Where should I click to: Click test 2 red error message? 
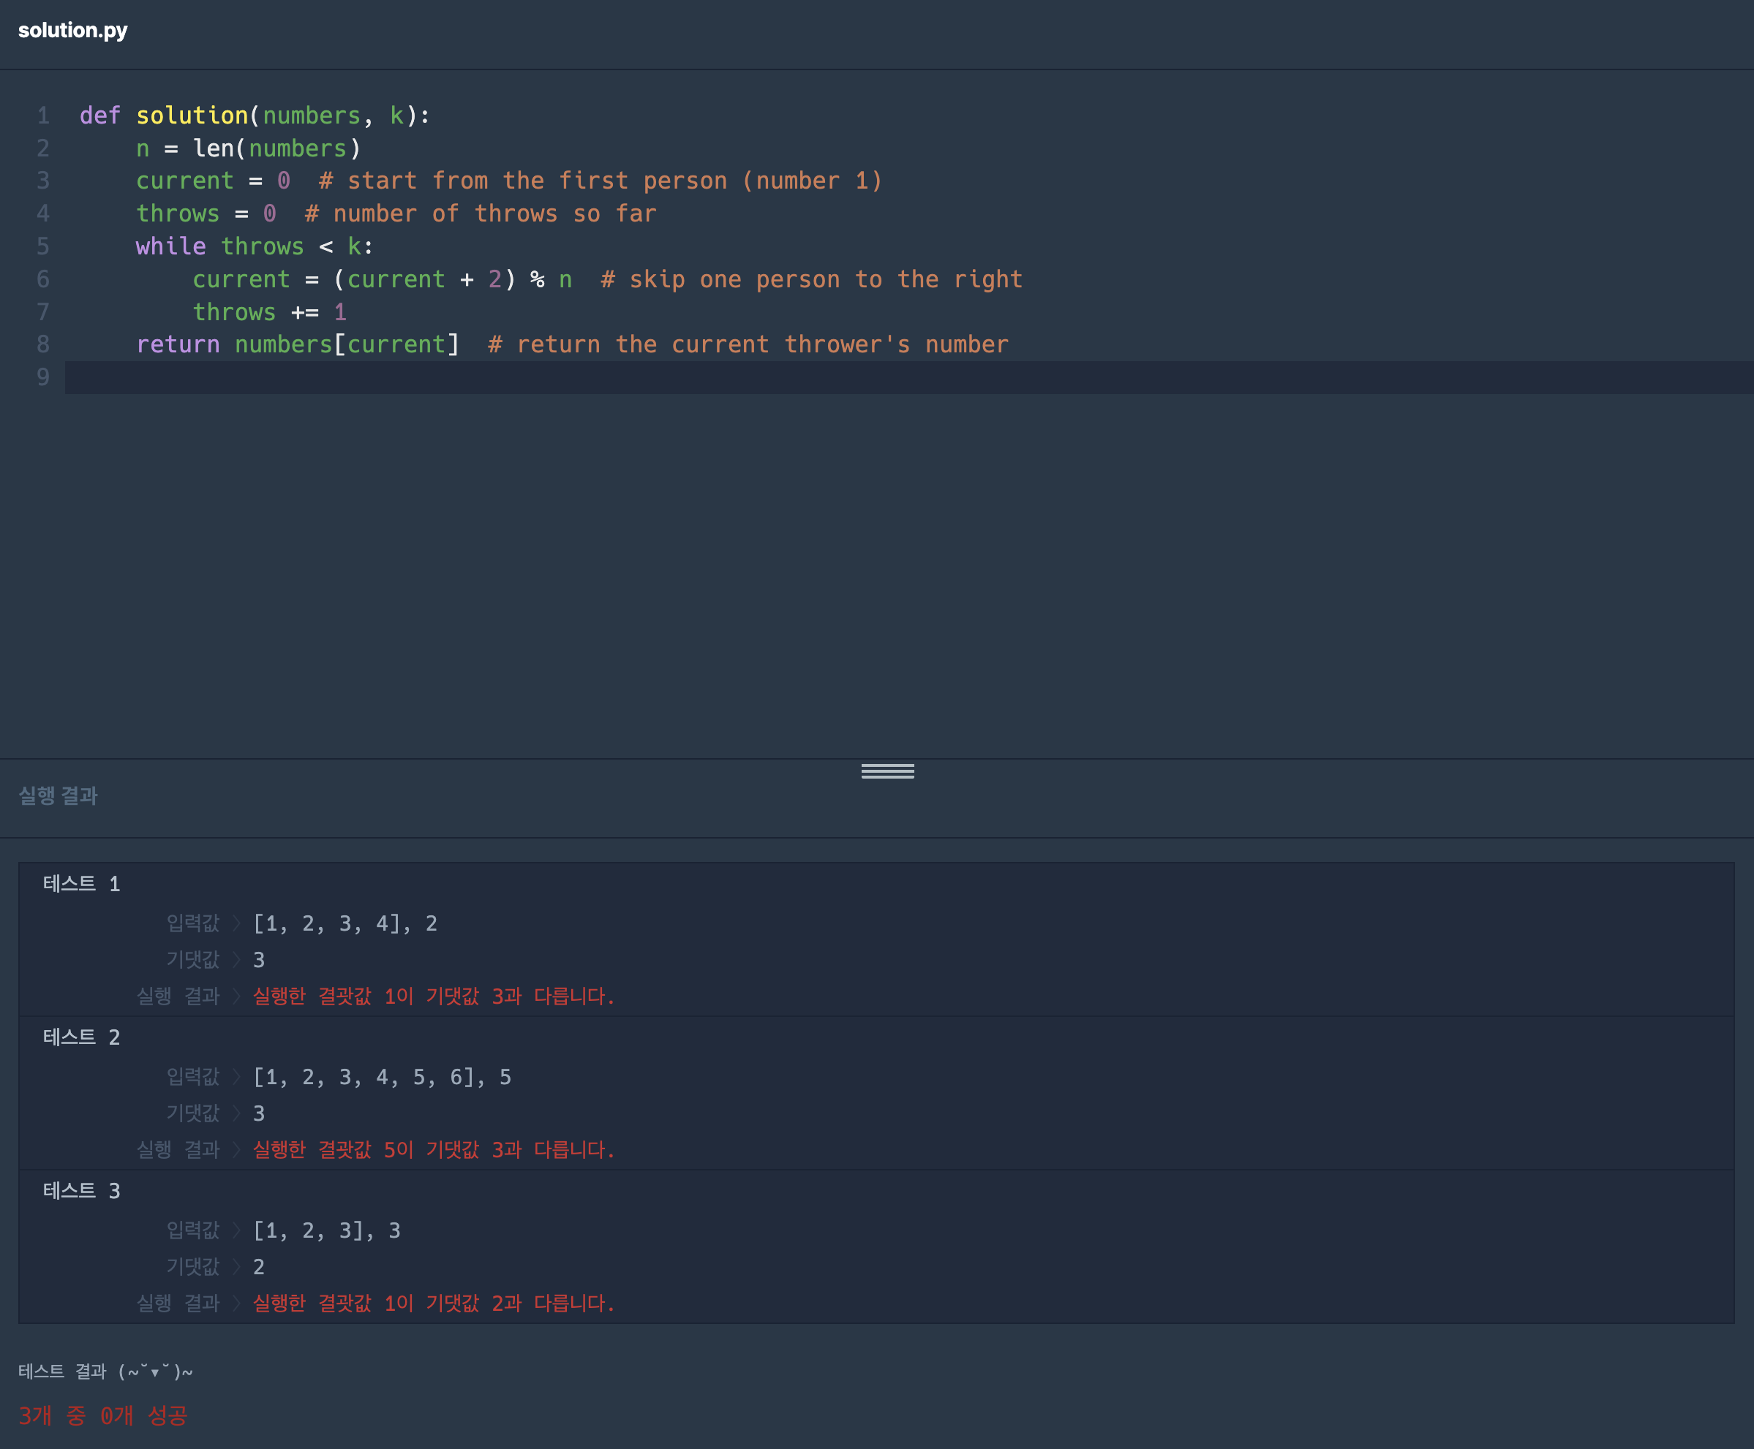434,1149
